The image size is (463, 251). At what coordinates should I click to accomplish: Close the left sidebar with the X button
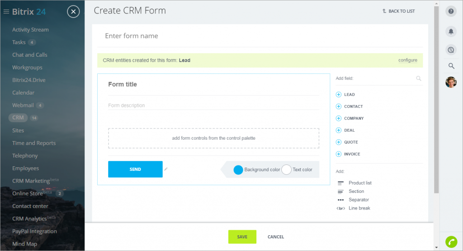[x=73, y=12]
